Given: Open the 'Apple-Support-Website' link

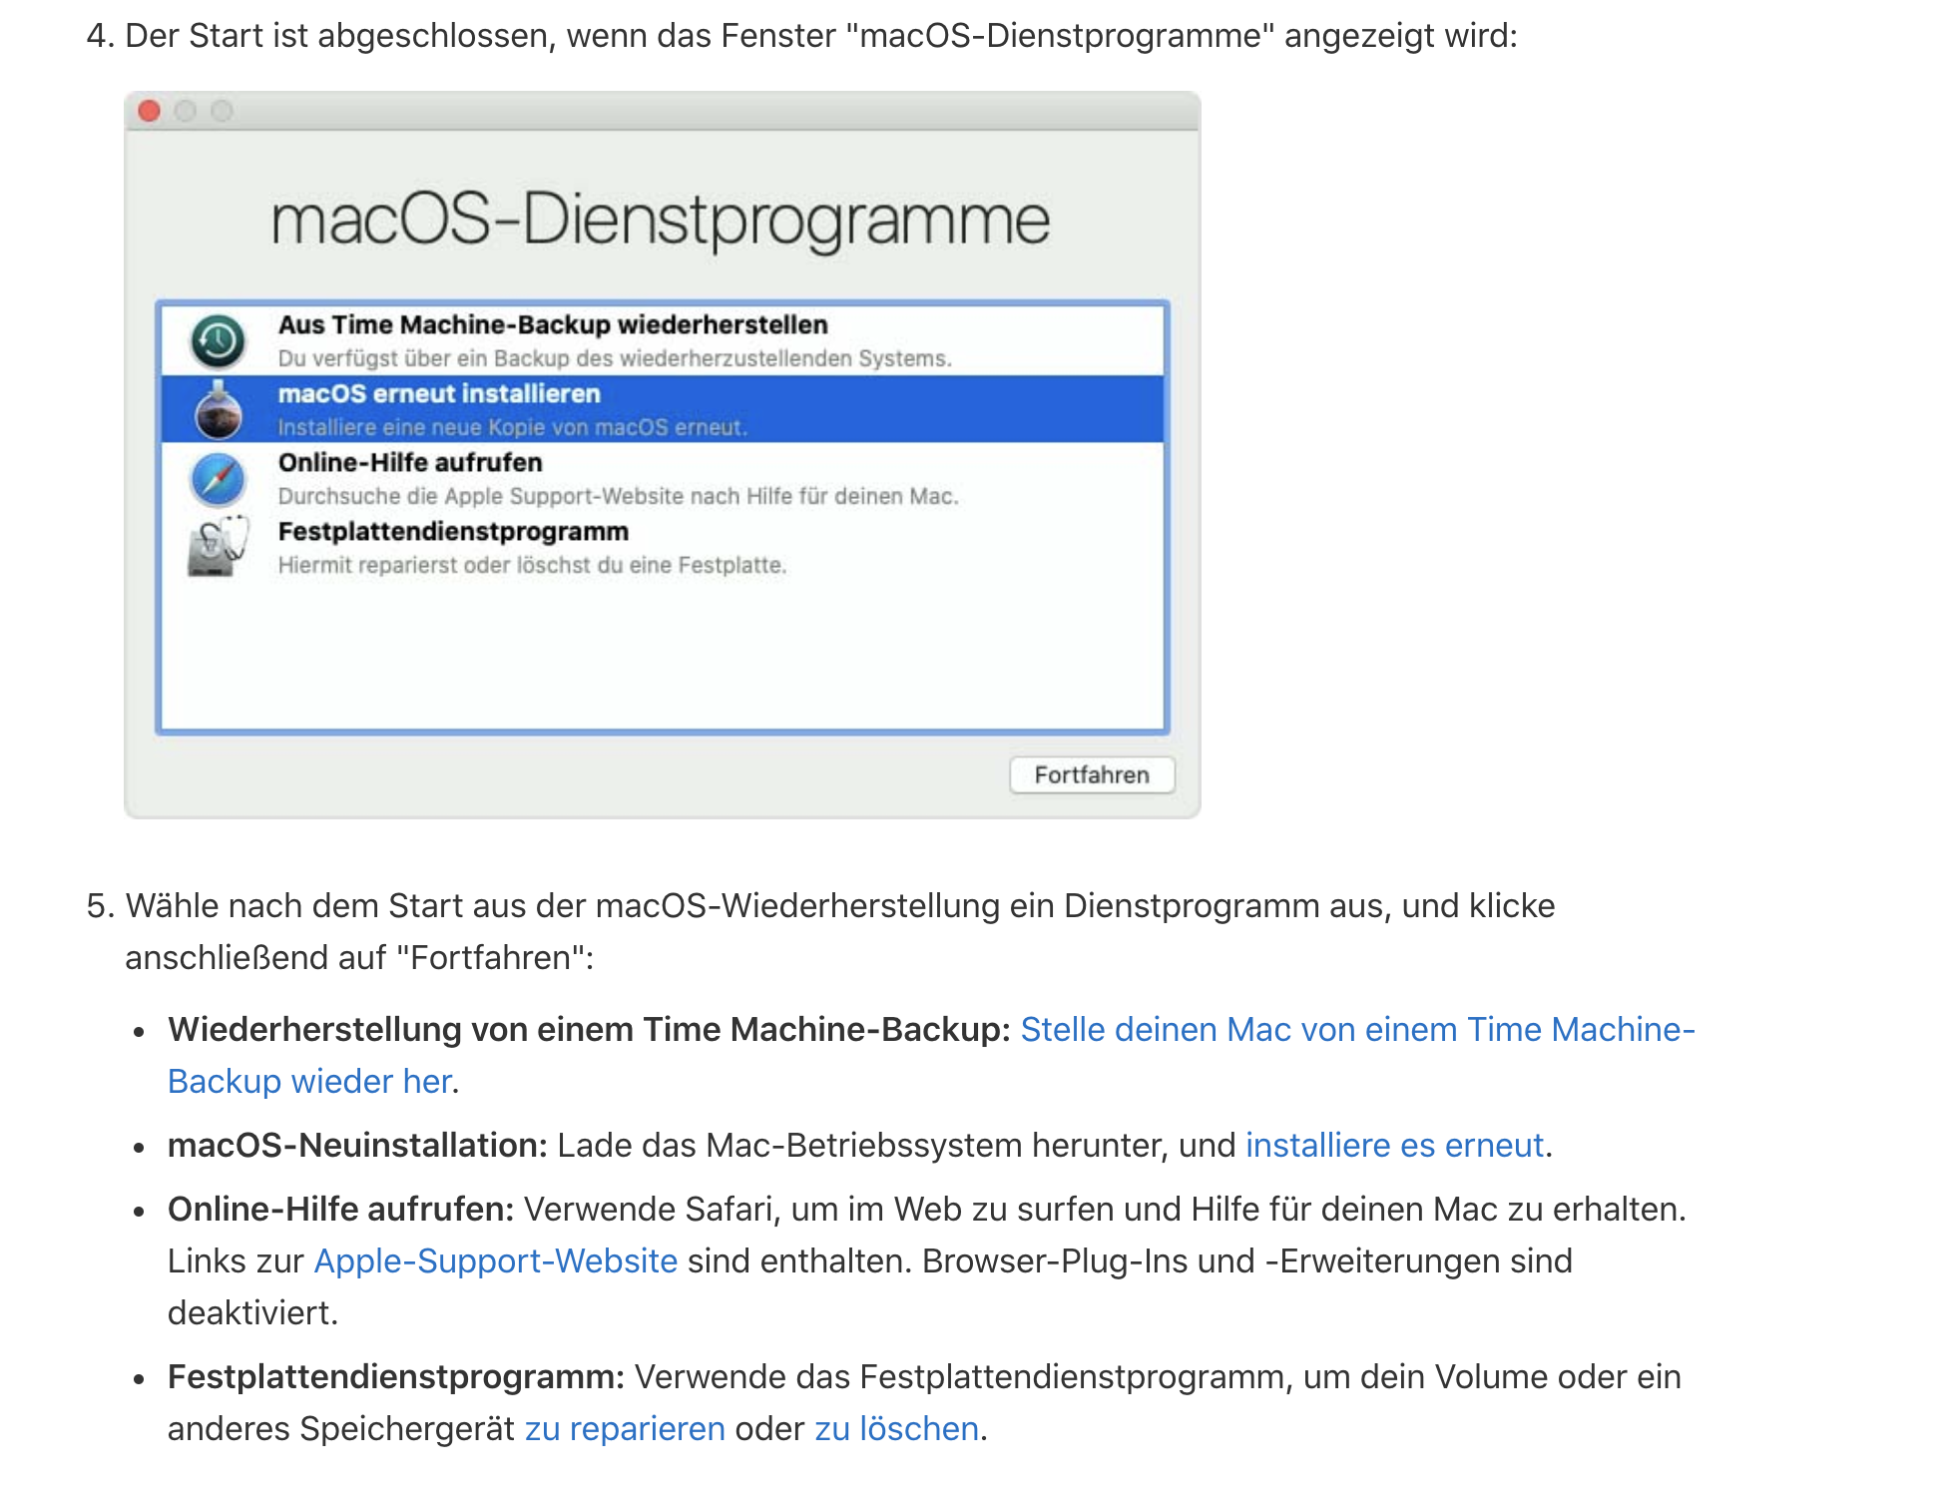Looking at the screenshot, I should 496,1260.
